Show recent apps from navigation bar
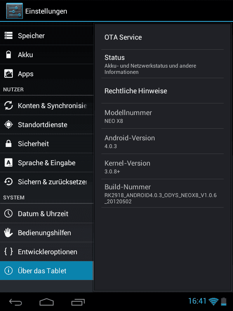The width and height of the screenshot is (233, 311). point(78,302)
